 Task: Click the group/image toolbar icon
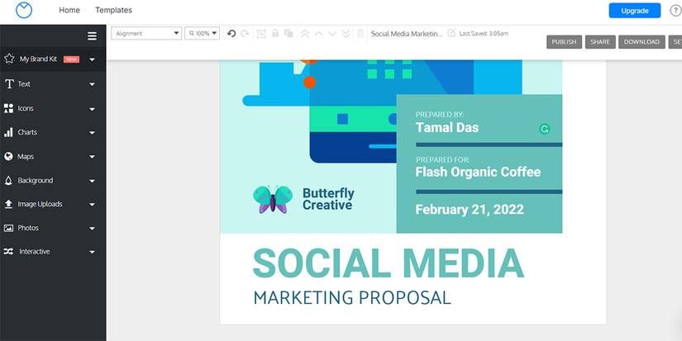[261, 34]
